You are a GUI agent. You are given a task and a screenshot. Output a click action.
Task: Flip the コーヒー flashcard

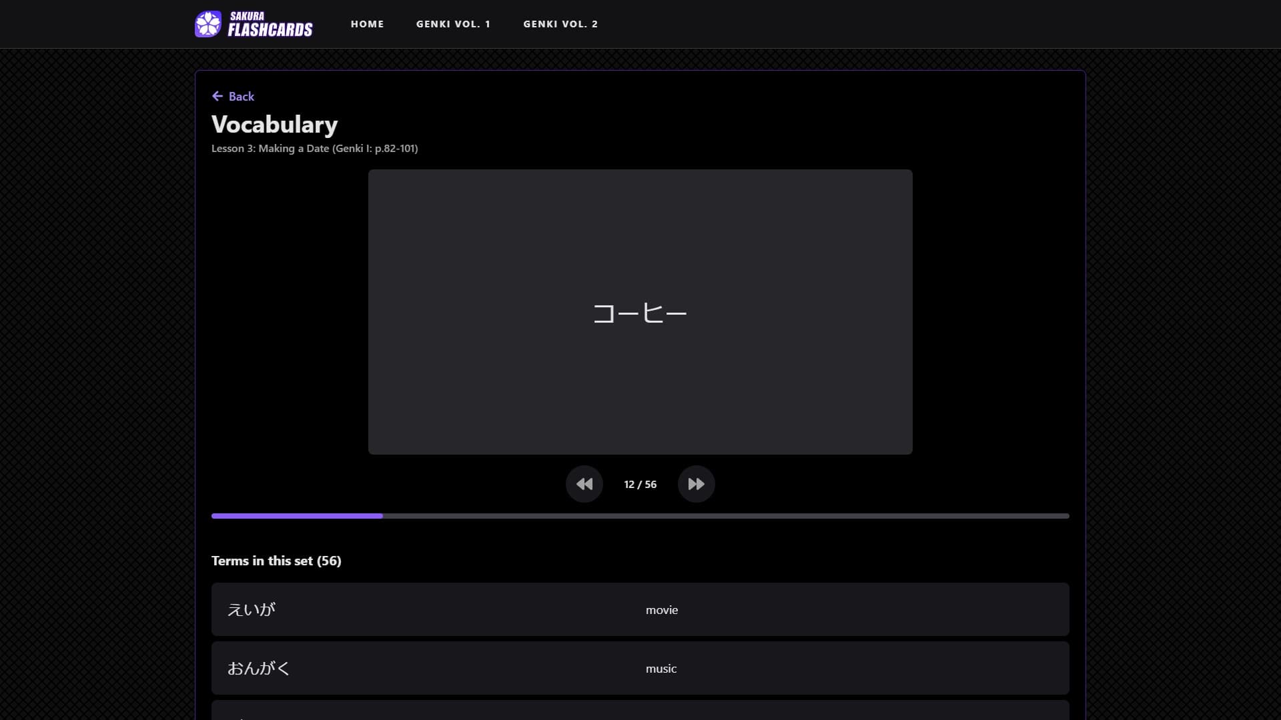(640, 312)
